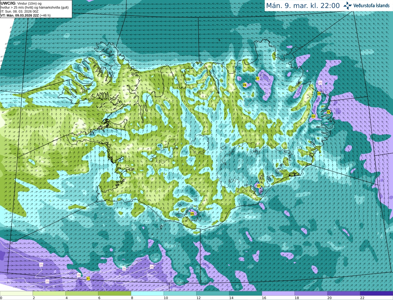Click the legend scale label '14'
This screenshot has width=393, height=300.
[x=231, y=298]
